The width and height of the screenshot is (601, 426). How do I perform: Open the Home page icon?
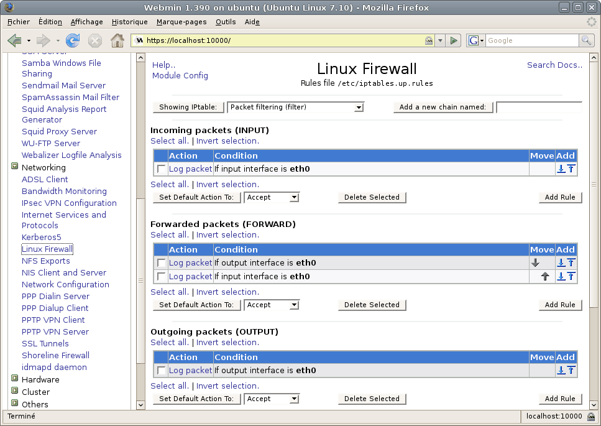117,40
